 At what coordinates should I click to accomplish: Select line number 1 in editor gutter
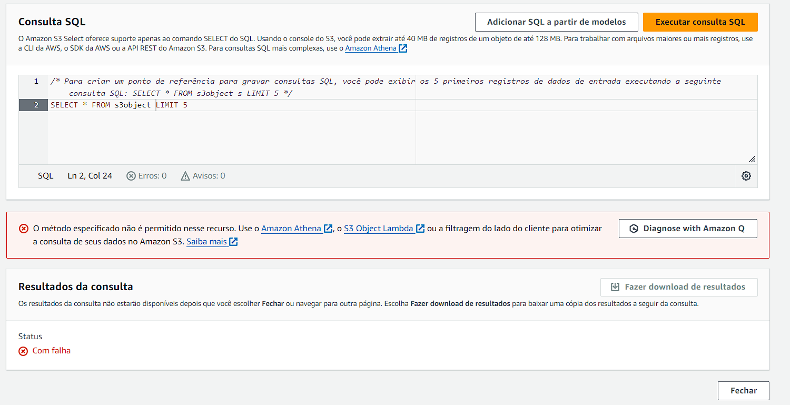[x=36, y=81]
